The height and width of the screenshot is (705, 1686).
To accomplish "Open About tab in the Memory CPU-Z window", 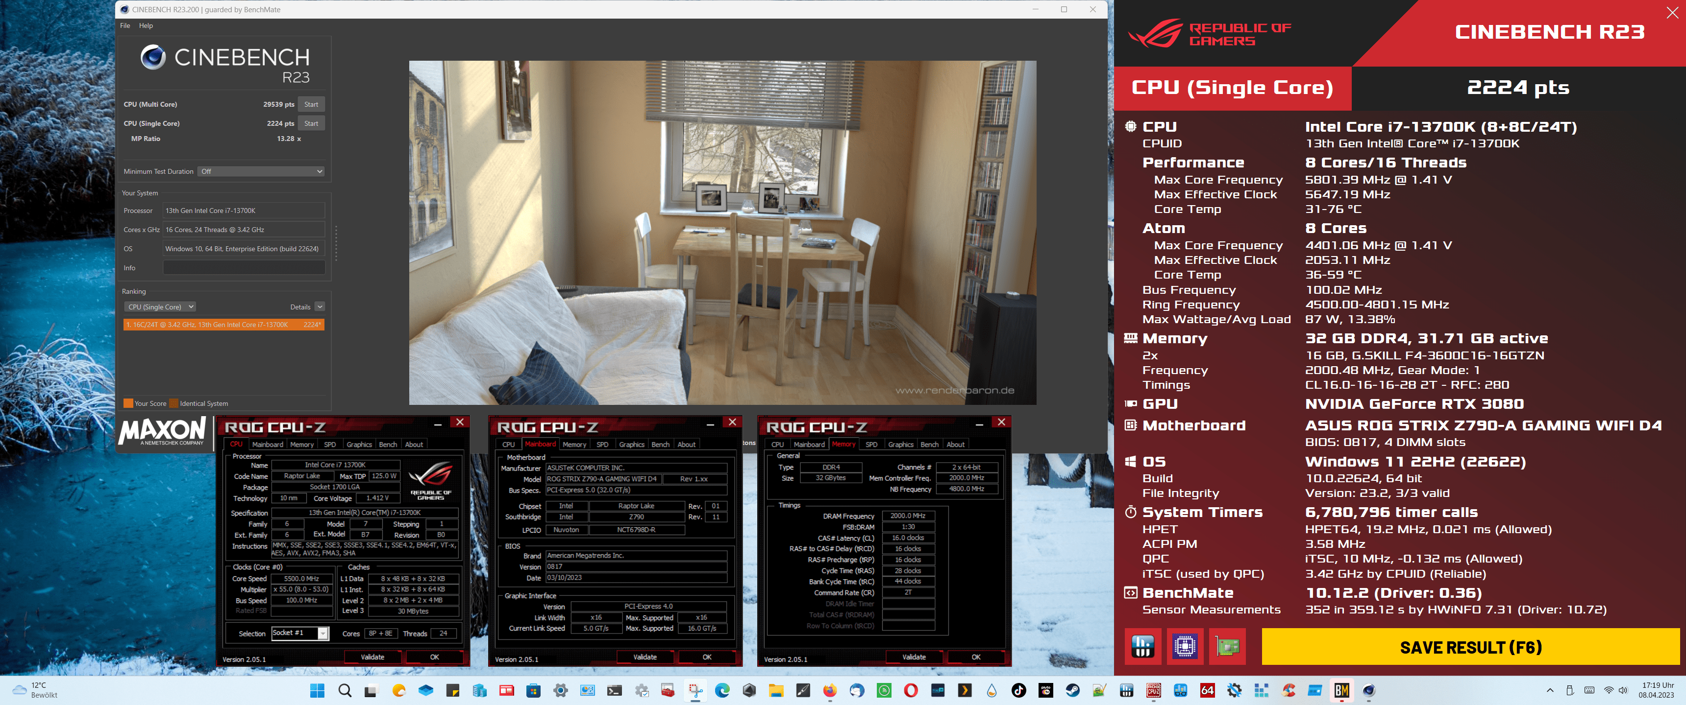I will (x=955, y=444).
